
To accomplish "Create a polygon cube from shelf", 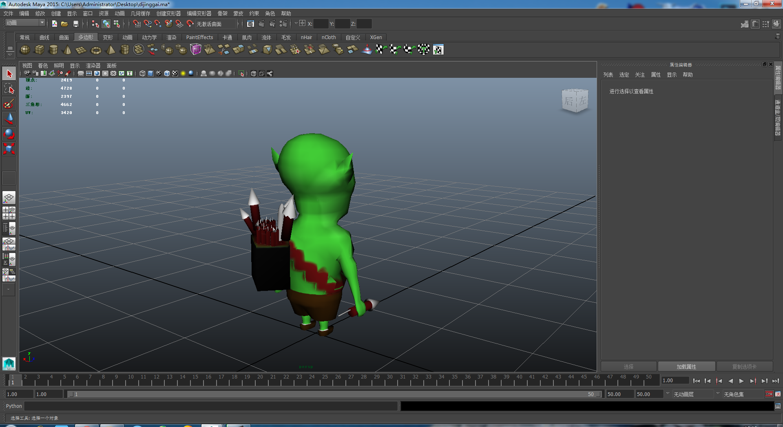I will [39, 50].
